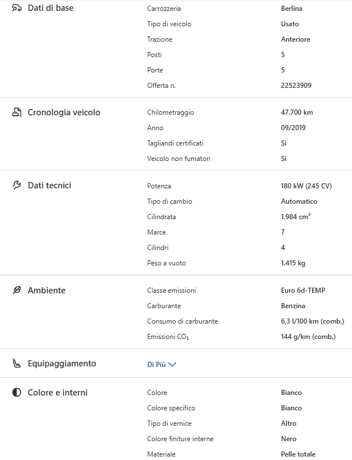Click the vehicle history icon beside Cronologia veicolo
The width and height of the screenshot is (352, 460).
point(17,112)
